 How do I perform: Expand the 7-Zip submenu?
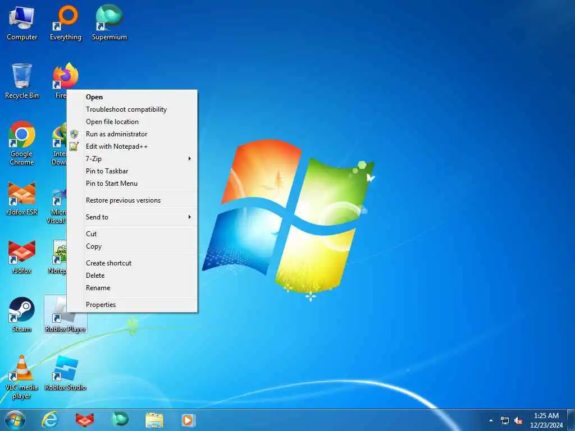[x=132, y=159]
